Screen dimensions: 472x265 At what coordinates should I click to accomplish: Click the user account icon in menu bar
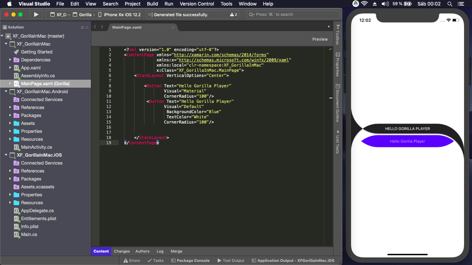pyautogui.click(x=356, y=4)
